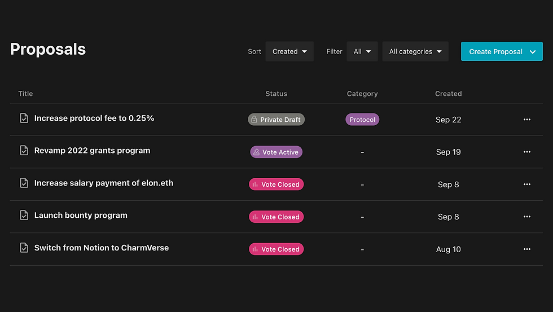Open more options for elon.eth salary row
The image size is (553, 312).
click(527, 184)
